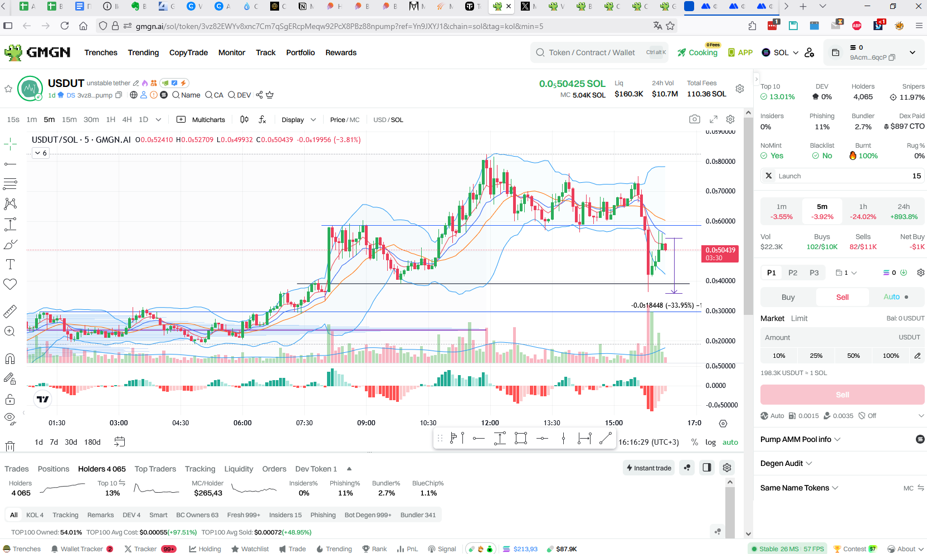The height and width of the screenshot is (554, 927).
Task: Select the ruler measure tool
Action: [10, 312]
